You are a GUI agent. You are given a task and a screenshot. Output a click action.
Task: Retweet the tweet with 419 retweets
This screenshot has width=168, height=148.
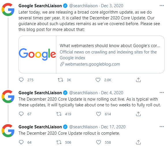[x=59, y=114]
